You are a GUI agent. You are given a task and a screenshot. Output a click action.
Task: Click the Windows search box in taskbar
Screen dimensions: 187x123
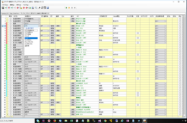[17, 121]
